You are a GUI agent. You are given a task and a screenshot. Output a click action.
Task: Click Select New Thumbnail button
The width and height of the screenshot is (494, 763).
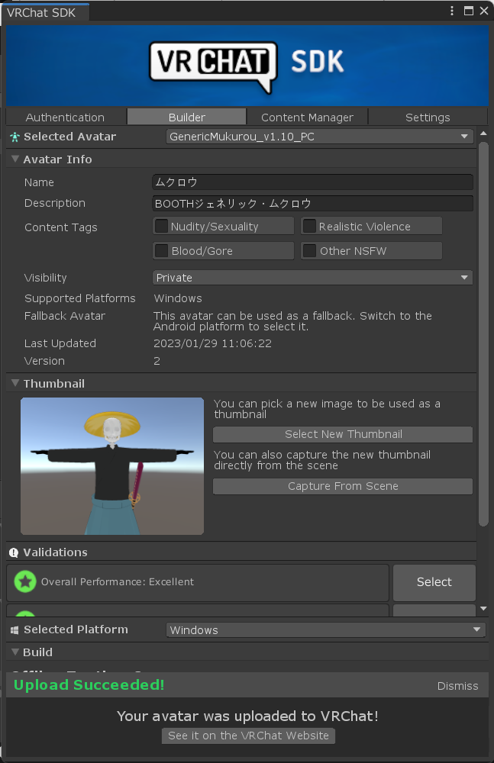coord(343,434)
